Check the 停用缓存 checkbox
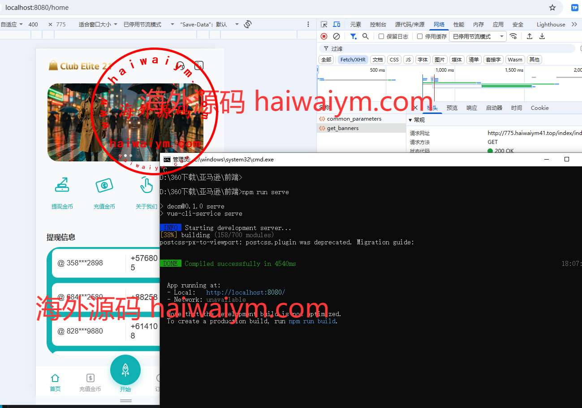The height and width of the screenshot is (408, 582). (420, 36)
